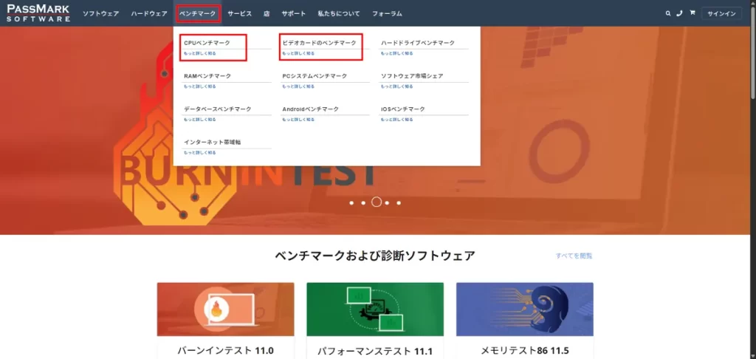The height and width of the screenshot is (359, 756).
Task: Open the shopping cart icon
Action: 692,13
